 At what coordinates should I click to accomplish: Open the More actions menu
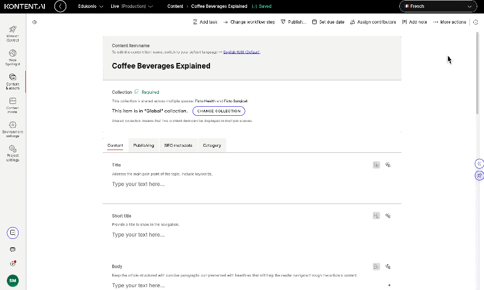point(450,22)
